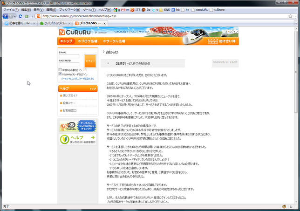Click the E-MAIL input field

[69, 56]
